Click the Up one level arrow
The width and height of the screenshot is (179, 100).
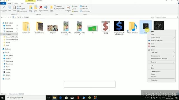pyautogui.click(x=11, y=17)
